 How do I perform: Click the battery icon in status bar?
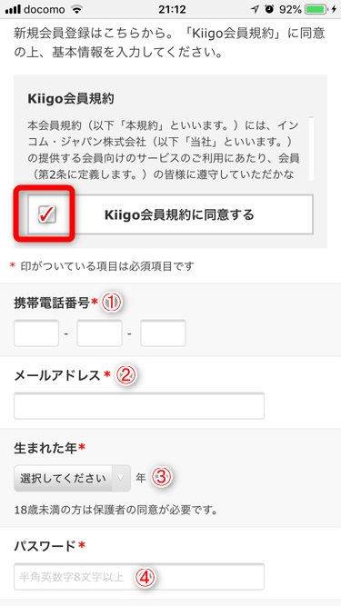coord(316,9)
